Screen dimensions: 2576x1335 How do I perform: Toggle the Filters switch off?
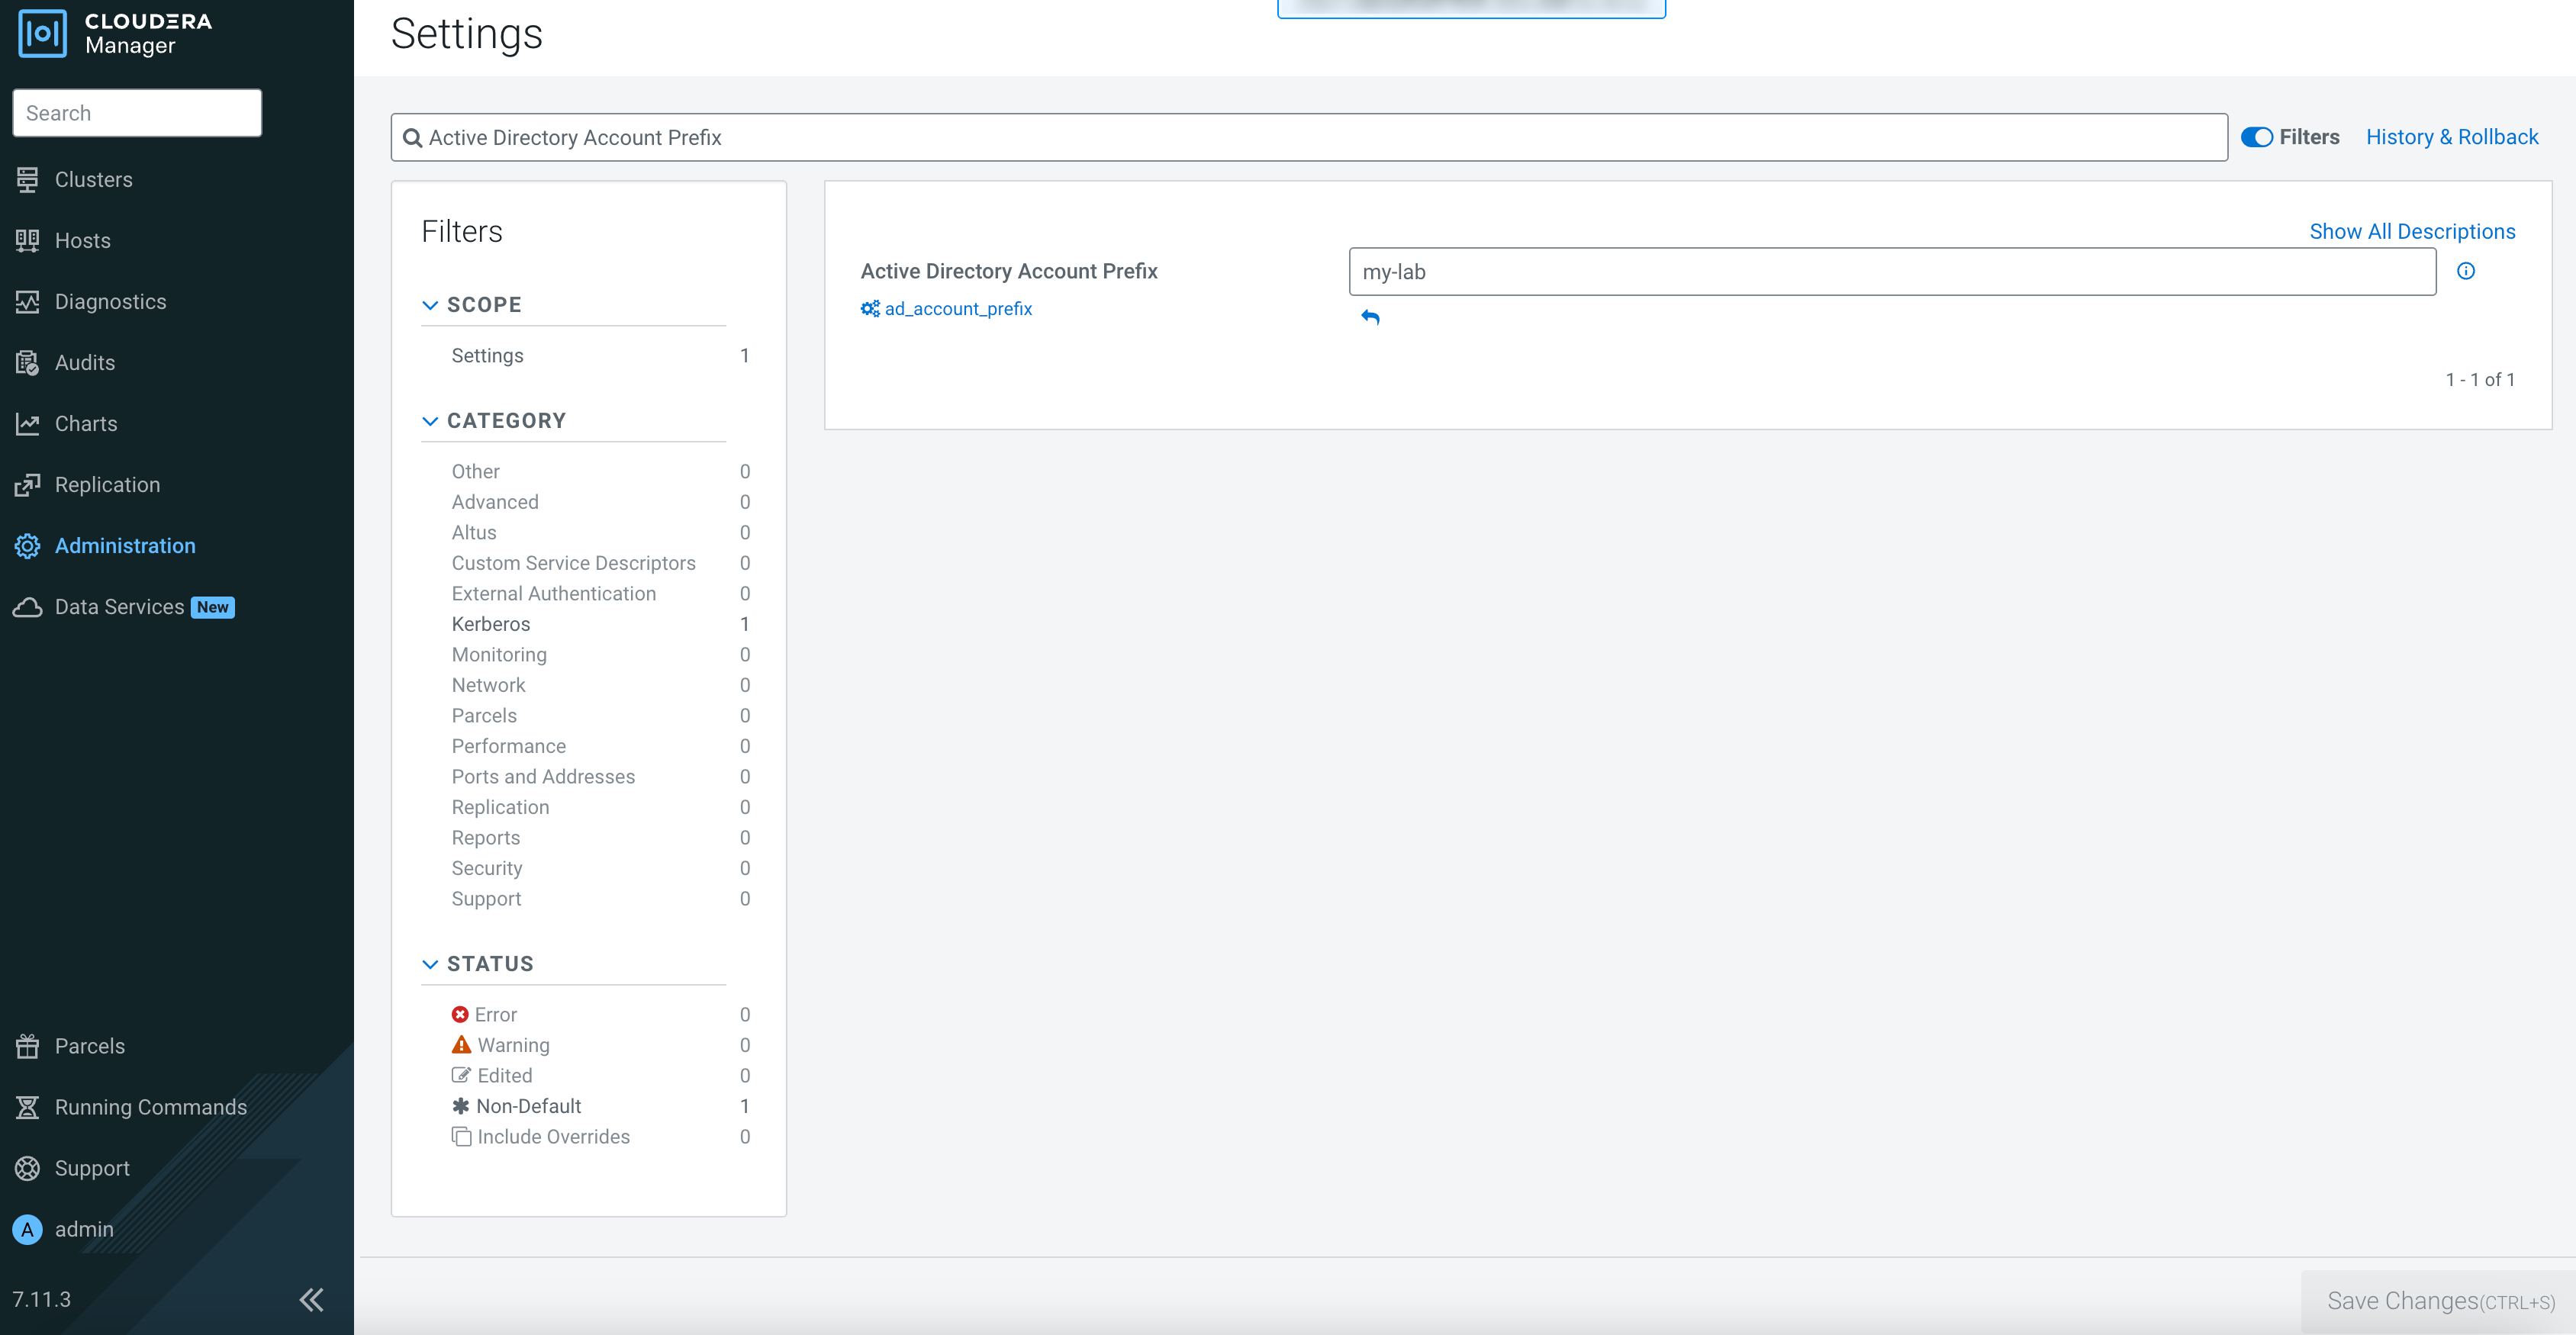pos(2257,137)
